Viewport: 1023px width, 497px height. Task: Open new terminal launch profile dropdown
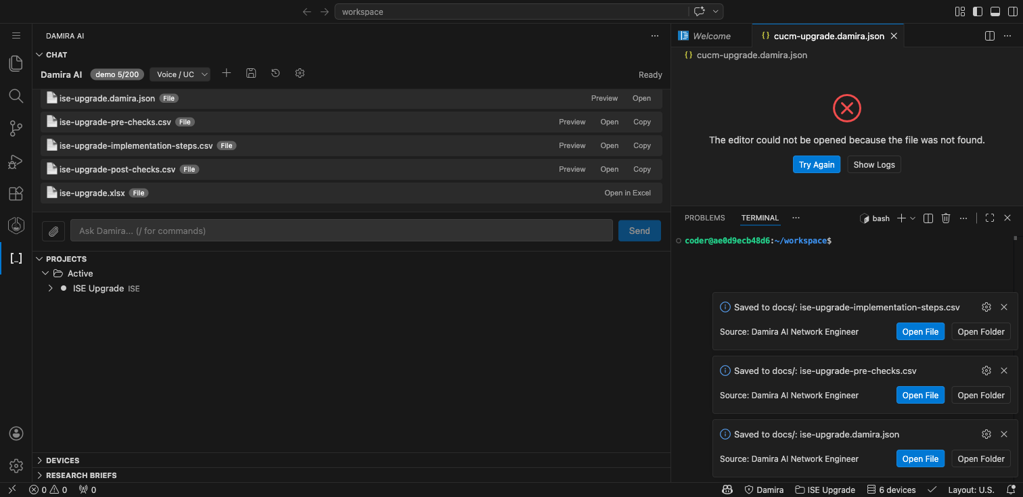(913, 218)
